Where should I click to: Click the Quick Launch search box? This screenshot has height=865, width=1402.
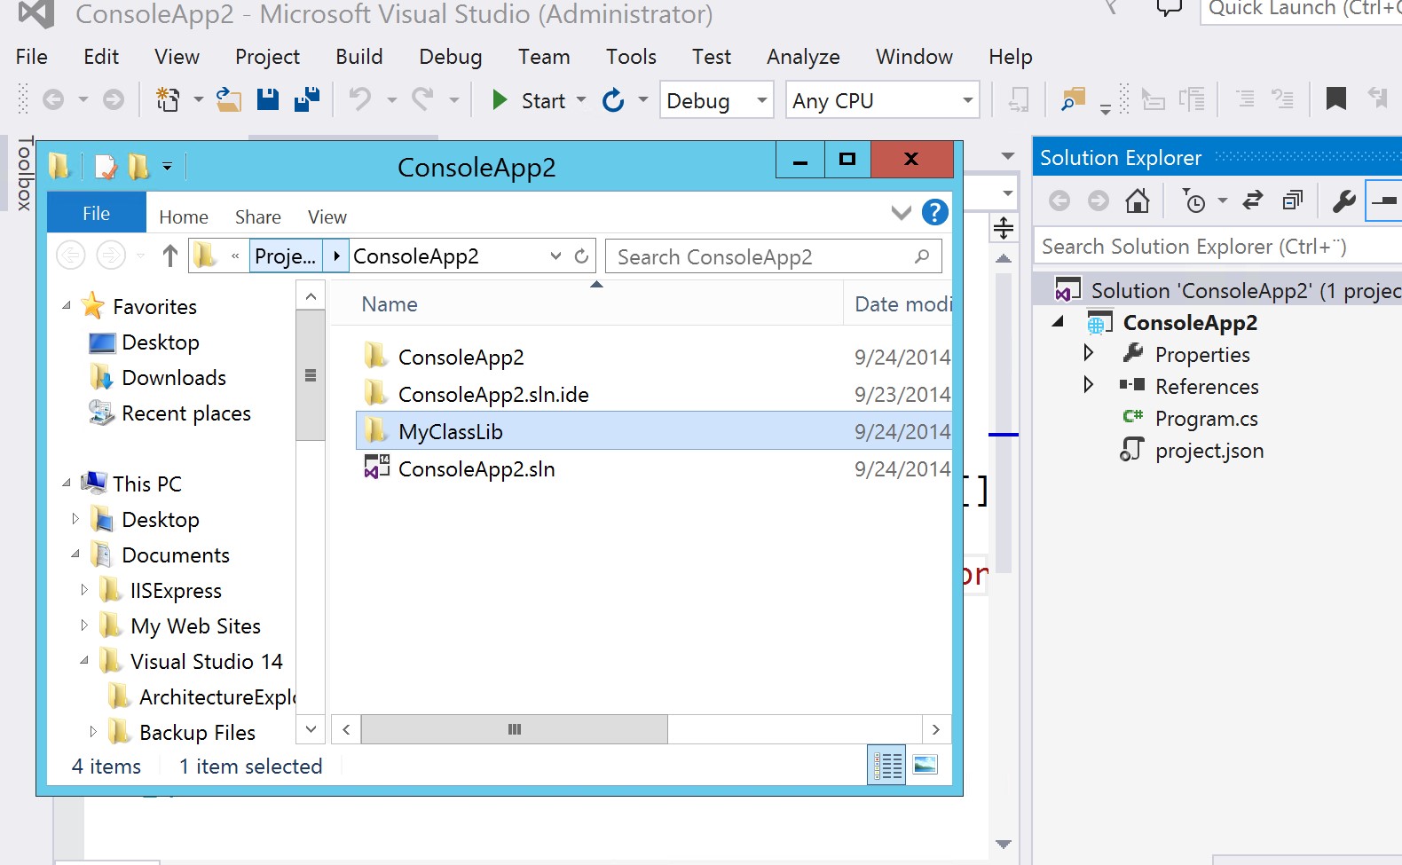pyautogui.click(x=1301, y=9)
